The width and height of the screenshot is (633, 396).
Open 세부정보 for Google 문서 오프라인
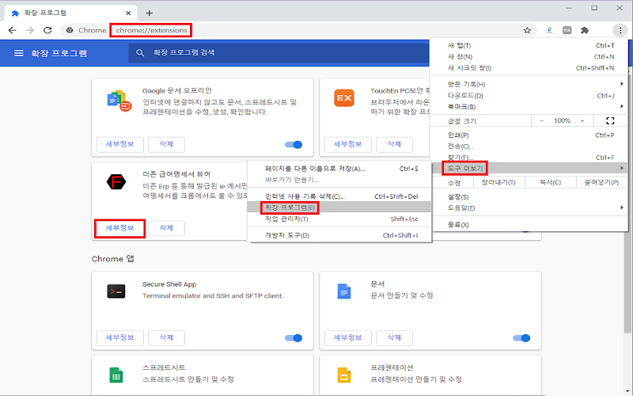tap(120, 144)
